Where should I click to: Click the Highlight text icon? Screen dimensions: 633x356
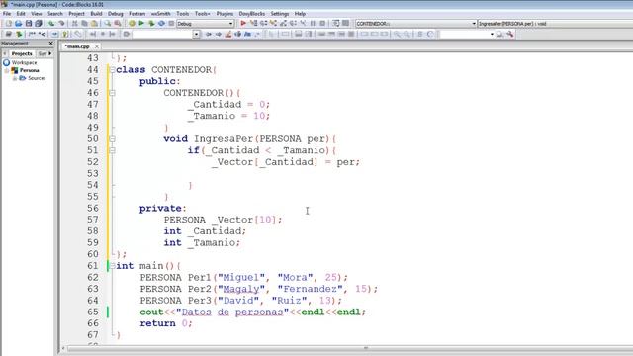tap(228, 35)
